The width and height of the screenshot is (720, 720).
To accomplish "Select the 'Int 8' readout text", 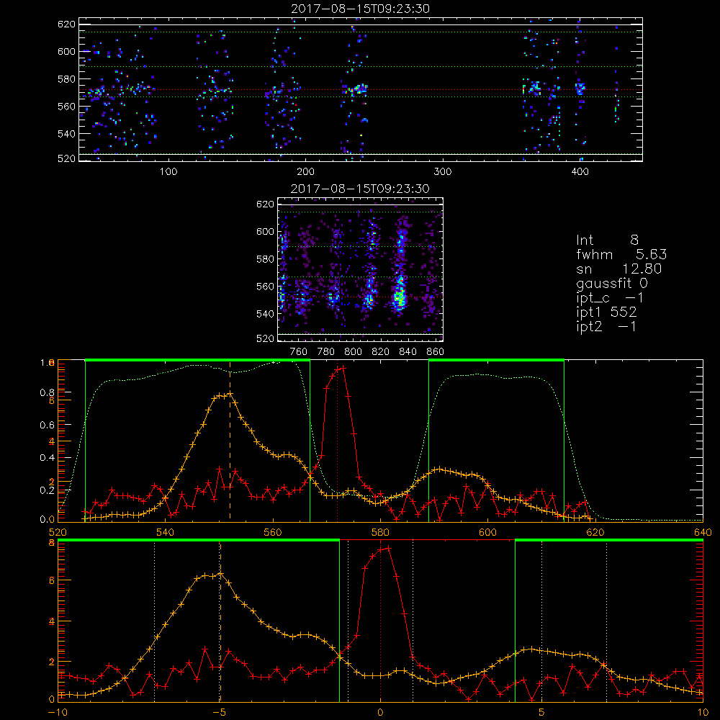I will (607, 240).
